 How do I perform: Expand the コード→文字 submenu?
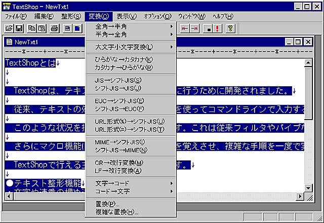131,191
